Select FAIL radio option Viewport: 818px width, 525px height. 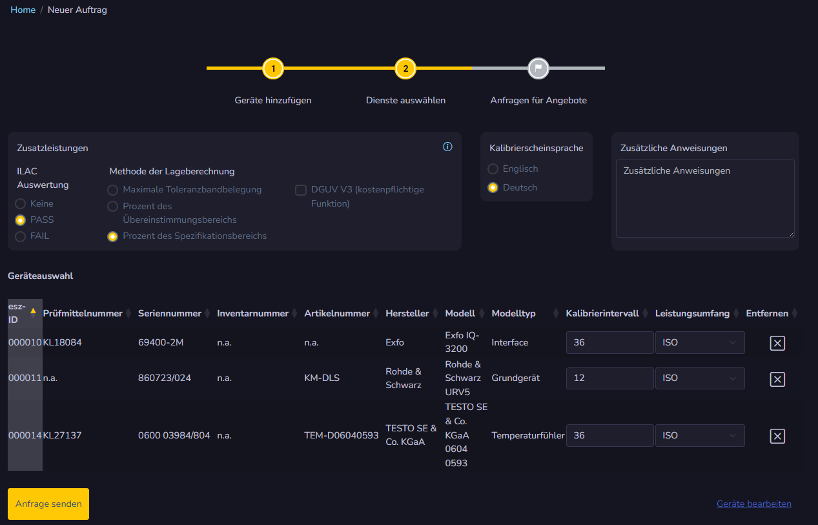21,236
